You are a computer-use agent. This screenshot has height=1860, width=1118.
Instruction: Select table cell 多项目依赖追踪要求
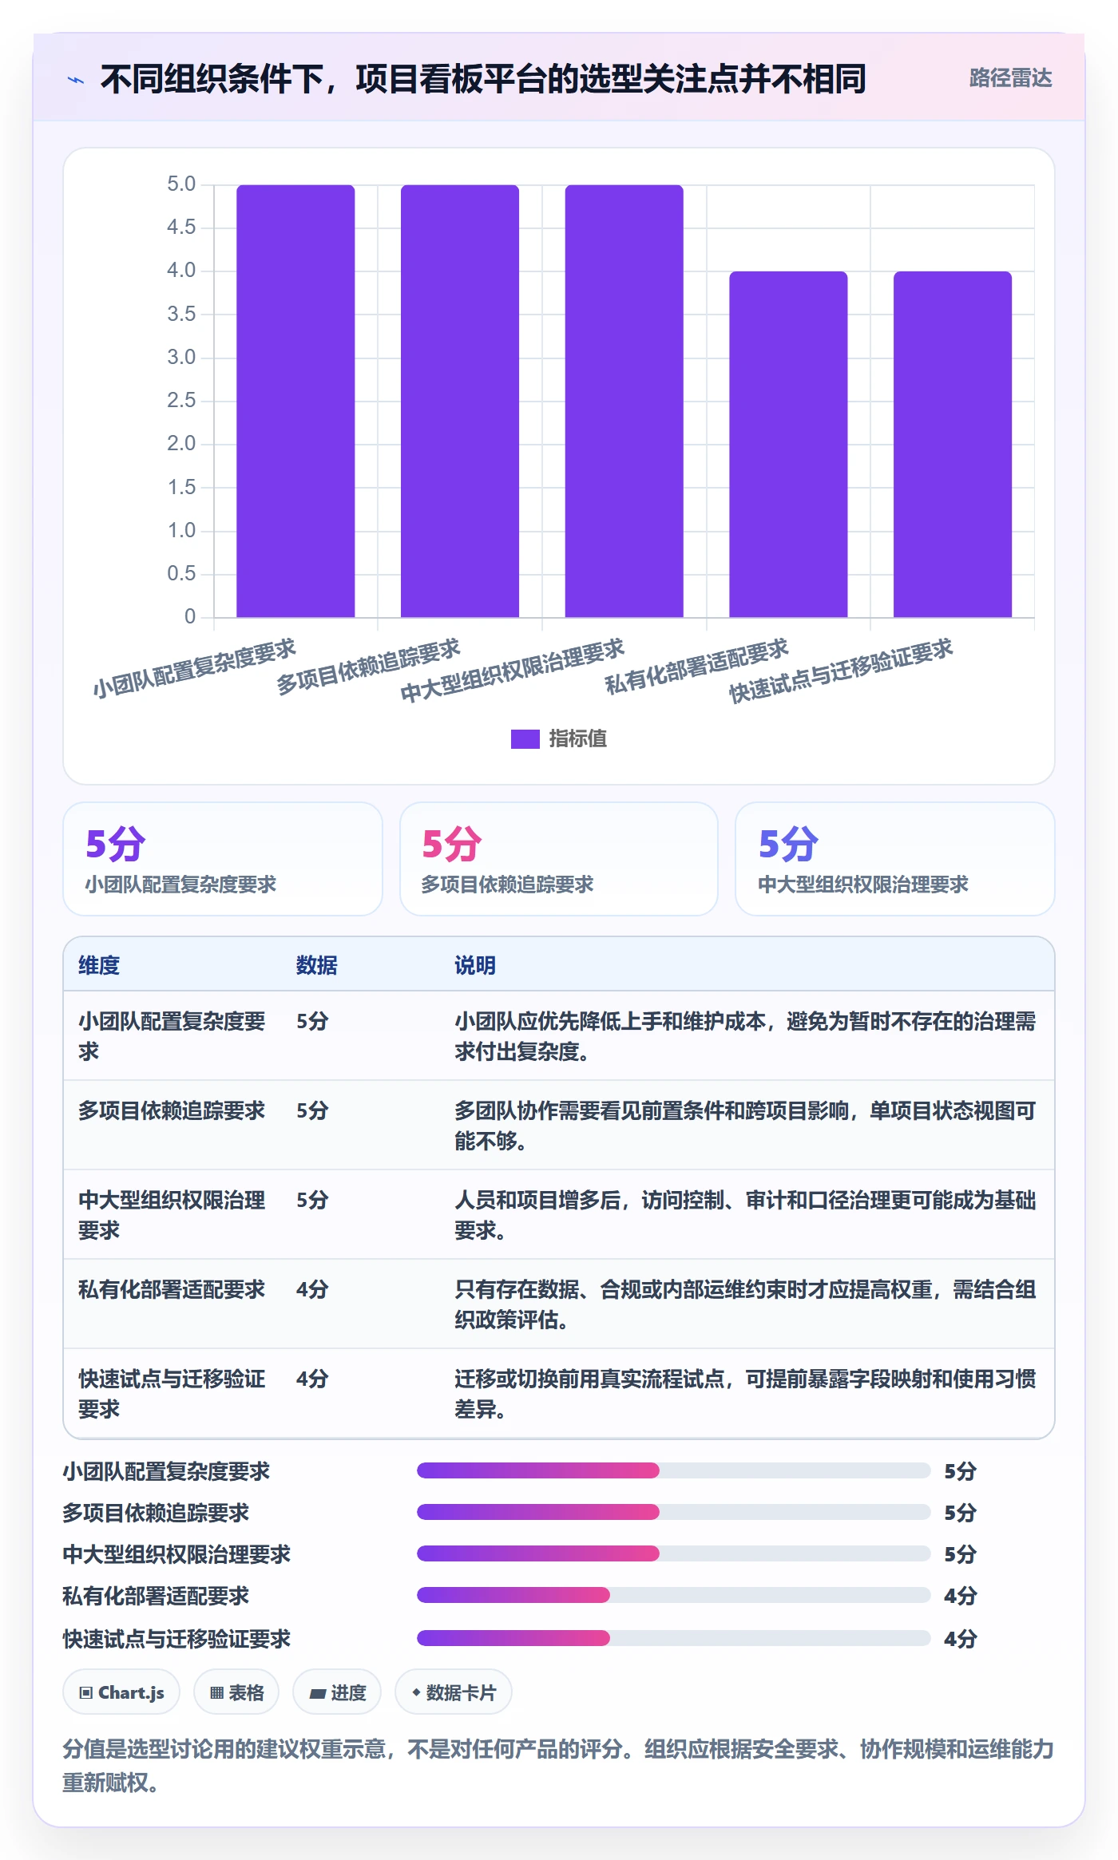tap(172, 1110)
